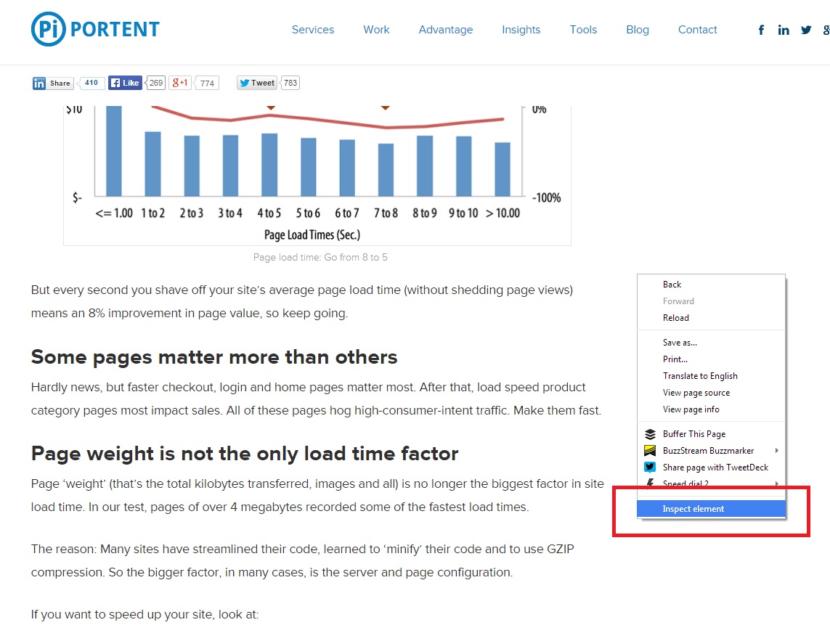Click the TweetDeck bird icon in the menu
The height and width of the screenshot is (641, 830).
click(x=648, y=467)
